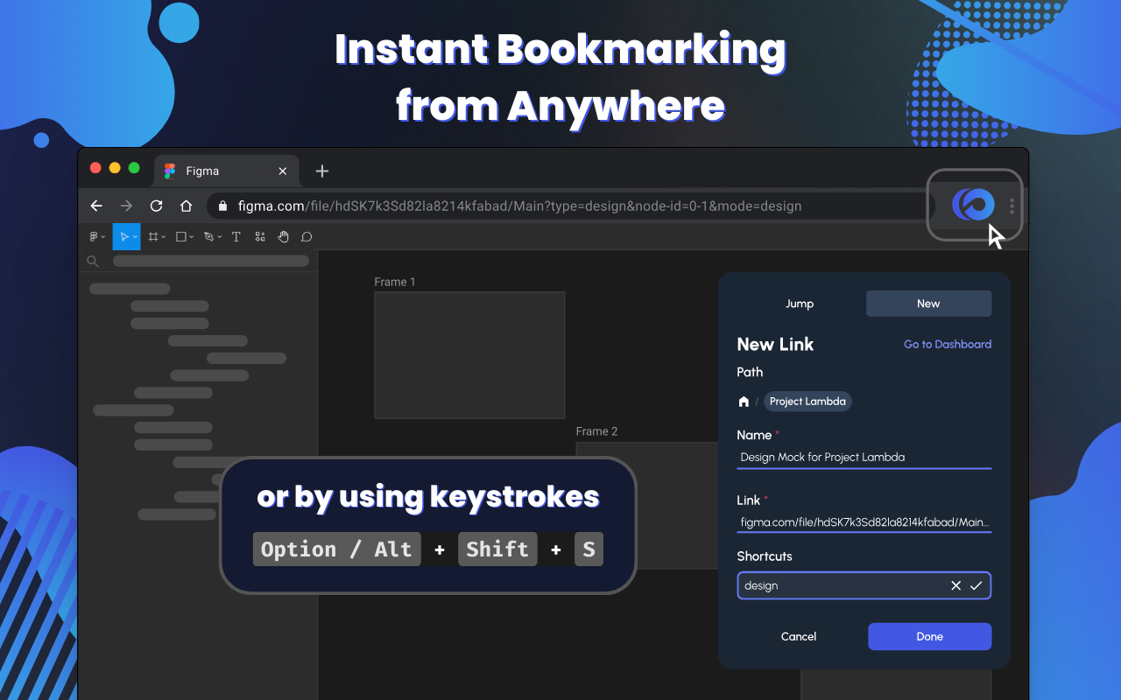The height and width of the screenshot is (700, 1121).
Task: Click the layers search field
Action: click(211, 261)
